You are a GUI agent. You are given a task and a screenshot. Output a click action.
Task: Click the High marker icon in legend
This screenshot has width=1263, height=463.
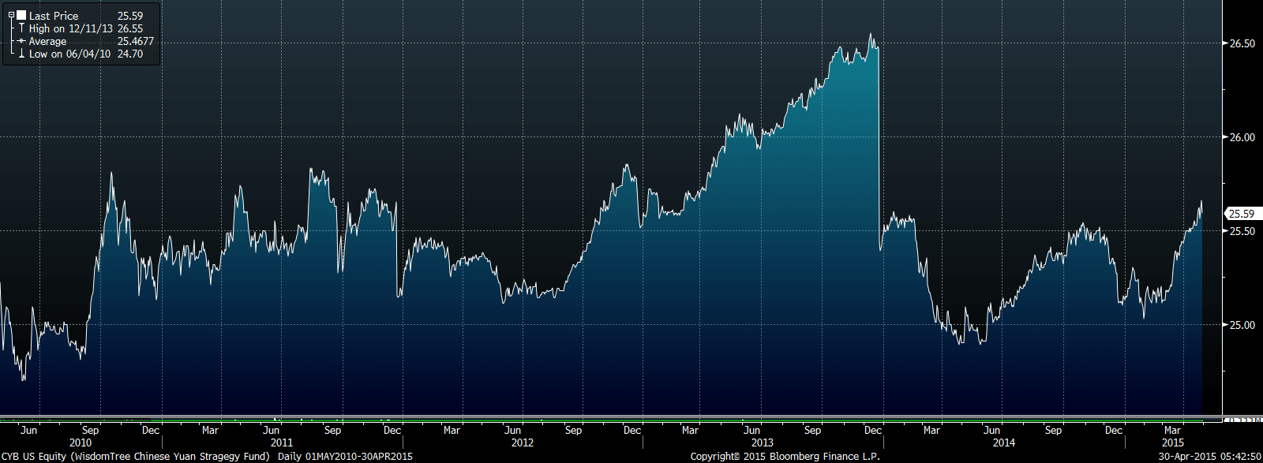[x=21, y=28]
